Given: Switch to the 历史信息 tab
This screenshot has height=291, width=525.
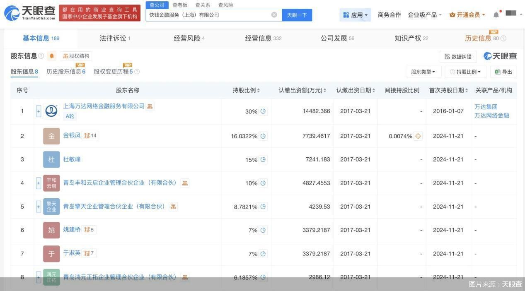Looking at the screenshot, I should [482, 38].
